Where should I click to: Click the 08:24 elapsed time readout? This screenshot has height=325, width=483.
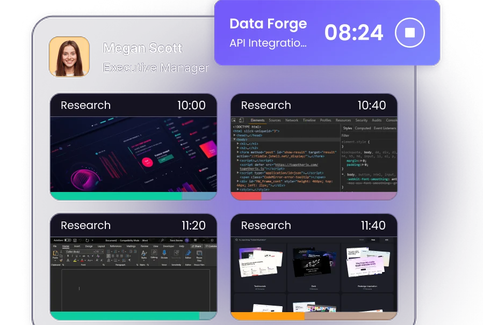coord(354,33)
